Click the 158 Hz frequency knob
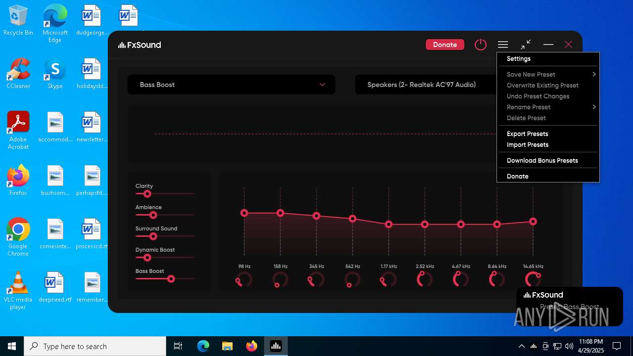The width and height of the screenshot is (633, 356). coord(280,279)
